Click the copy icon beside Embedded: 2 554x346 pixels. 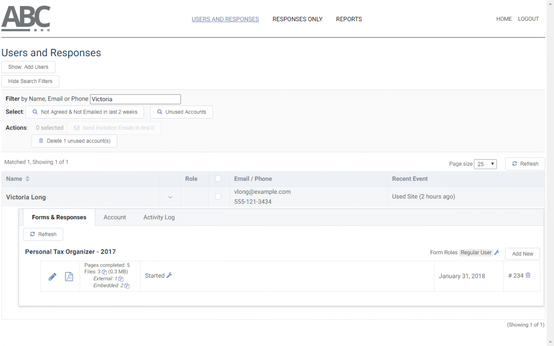click(x=127, y=286)
